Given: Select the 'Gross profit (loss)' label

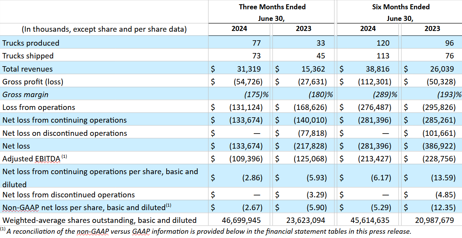Looking at the screenshot, I should point(33,82).
